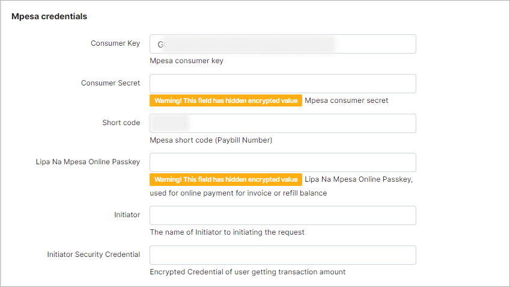
Task: Click the Lipa Na Mpesa Online Passkey label
Action: click(88, 162)
